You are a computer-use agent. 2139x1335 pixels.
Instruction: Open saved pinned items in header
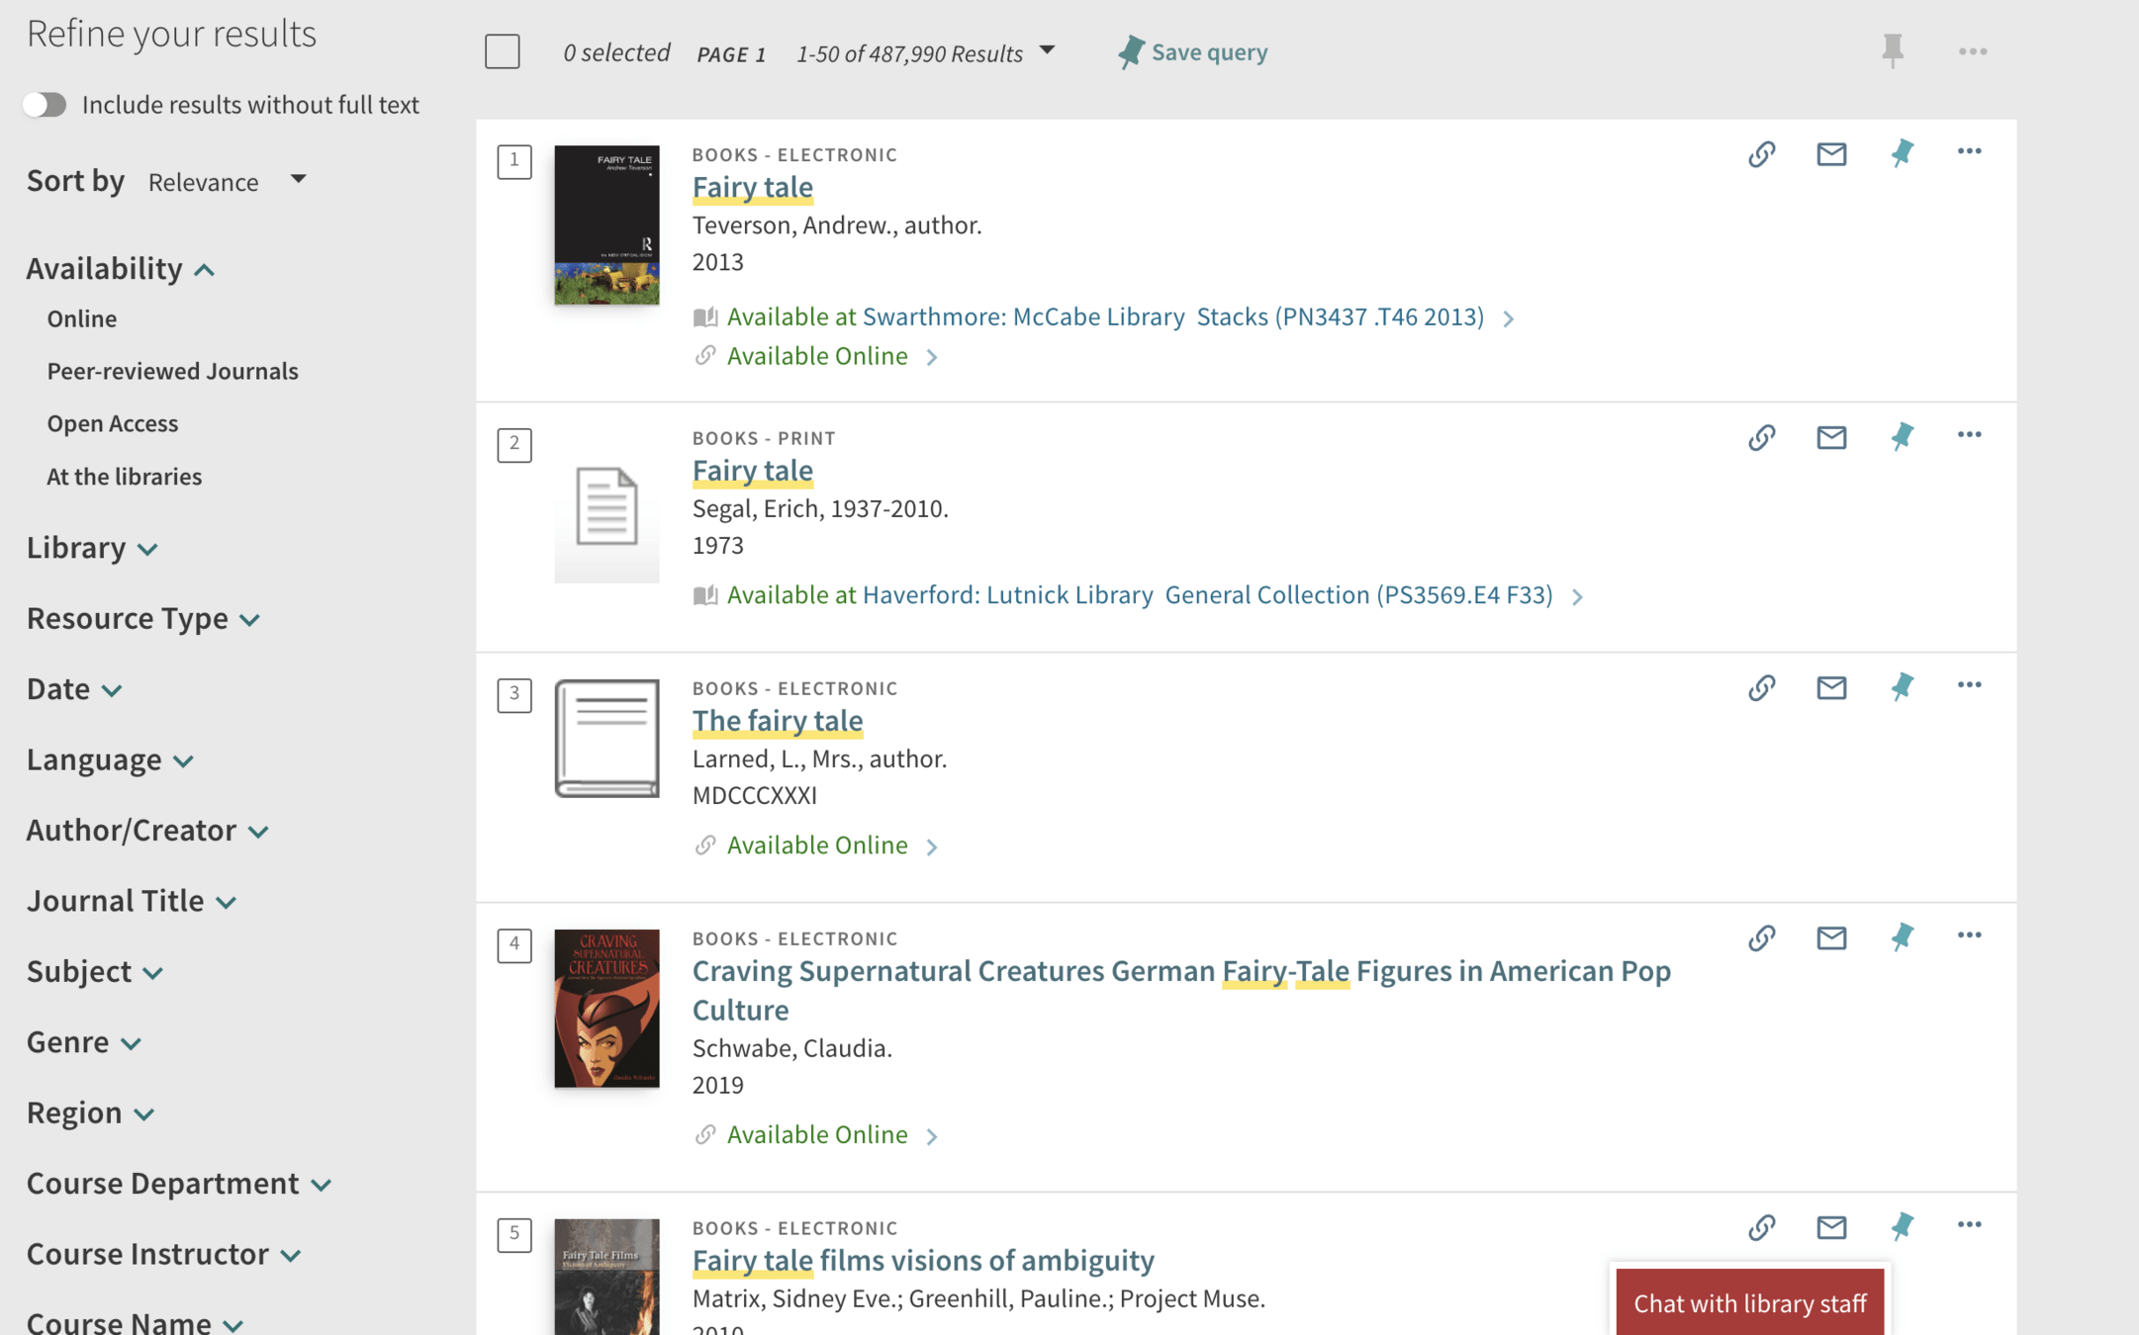click(x=1892, y=50)
